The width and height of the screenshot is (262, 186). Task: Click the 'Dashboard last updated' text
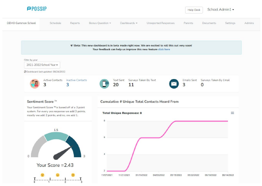[x=46, y=72]
